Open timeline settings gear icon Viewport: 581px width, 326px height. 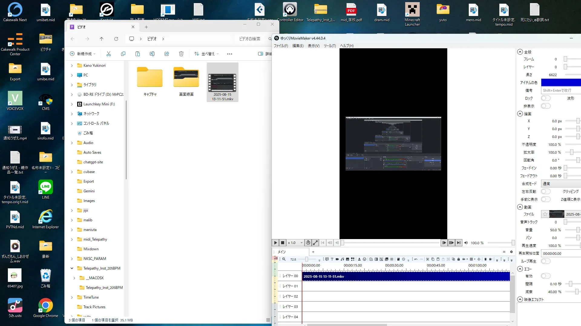point(511,252)
